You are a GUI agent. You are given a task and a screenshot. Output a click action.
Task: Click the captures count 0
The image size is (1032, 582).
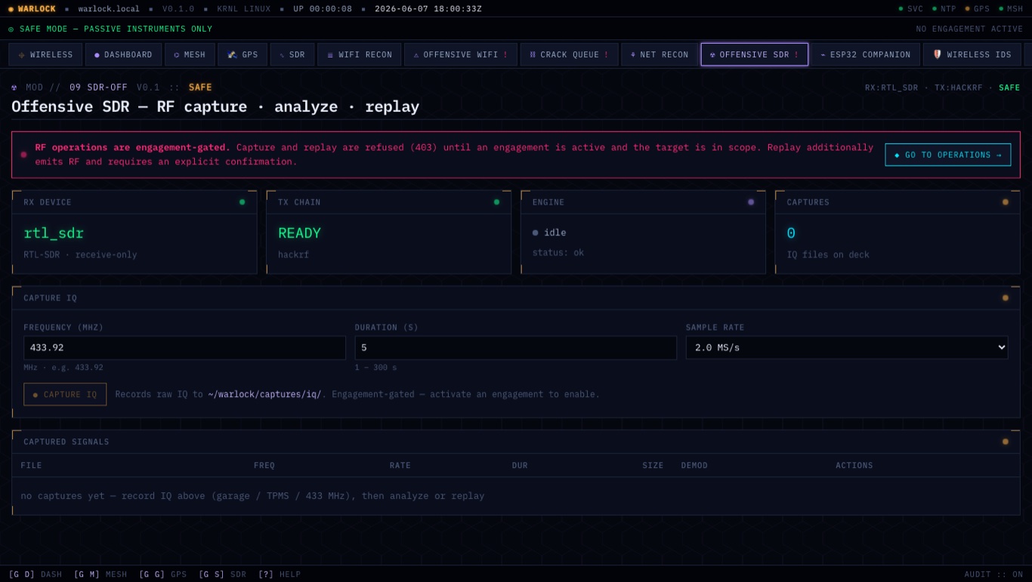[791, 233]
